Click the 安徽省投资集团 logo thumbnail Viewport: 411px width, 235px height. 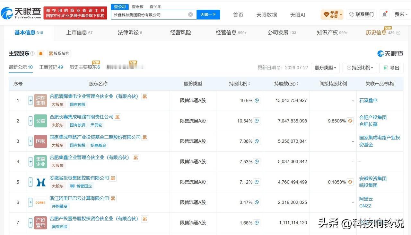(x=41, y=182)
